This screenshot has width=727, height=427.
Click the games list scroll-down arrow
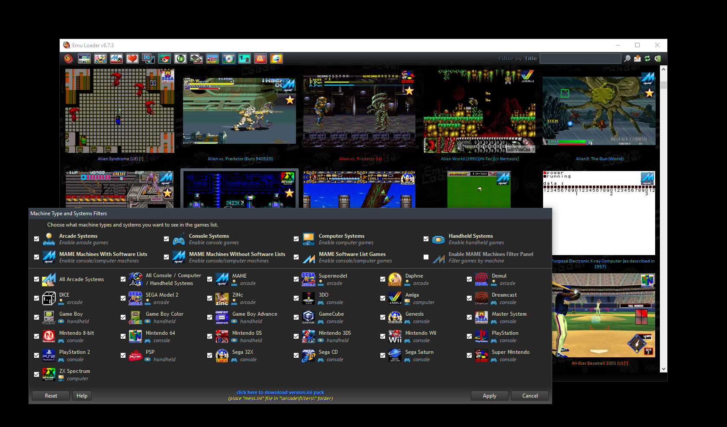(x=663, y=369)
